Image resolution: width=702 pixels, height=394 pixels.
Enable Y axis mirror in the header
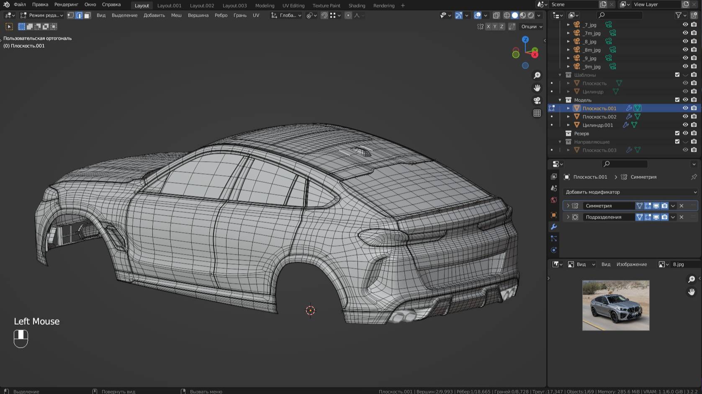[x=495, y=26]
